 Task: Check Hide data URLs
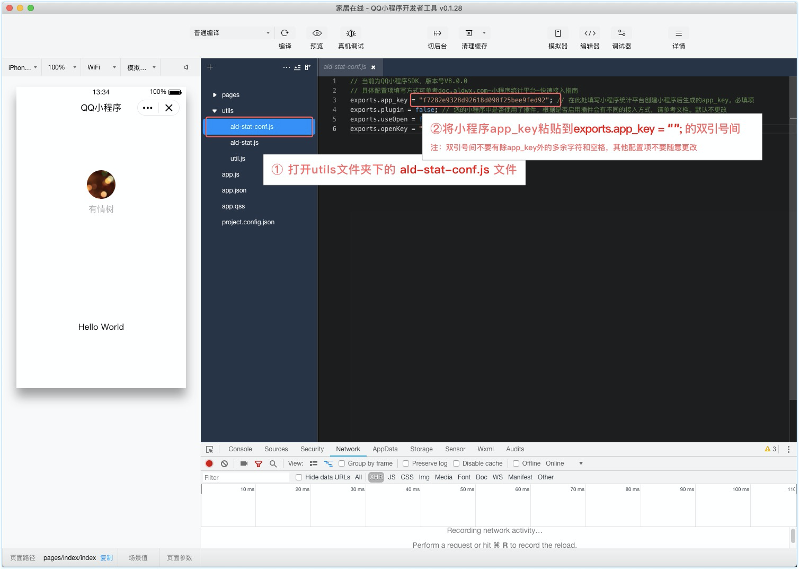pyautogui.click(x=299, y=477)
